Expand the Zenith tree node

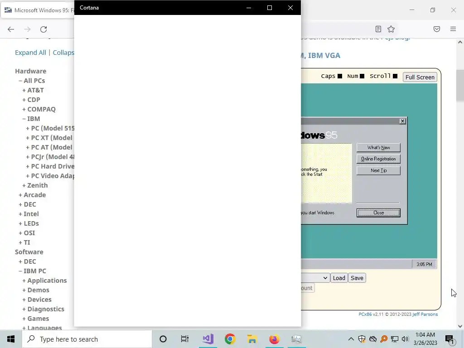tap(24, 185)
